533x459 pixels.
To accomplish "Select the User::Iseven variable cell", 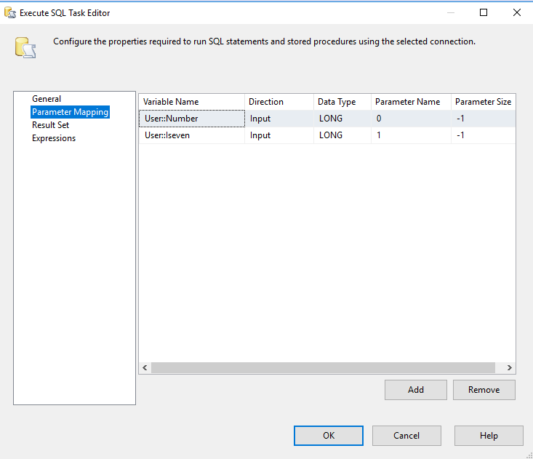I will [x=191, y=135].
